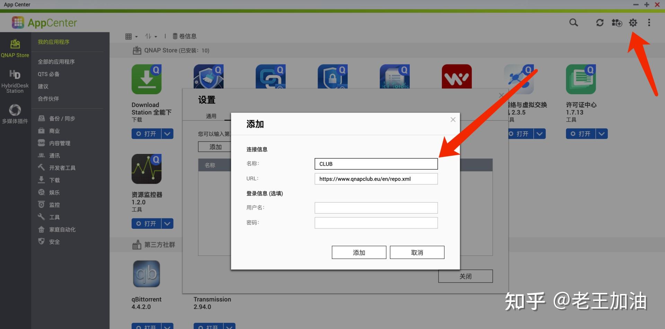Image resolution: width=665 pixels, height=329 pixels.
Task: Open the settings gear icon
Action: 633,23
